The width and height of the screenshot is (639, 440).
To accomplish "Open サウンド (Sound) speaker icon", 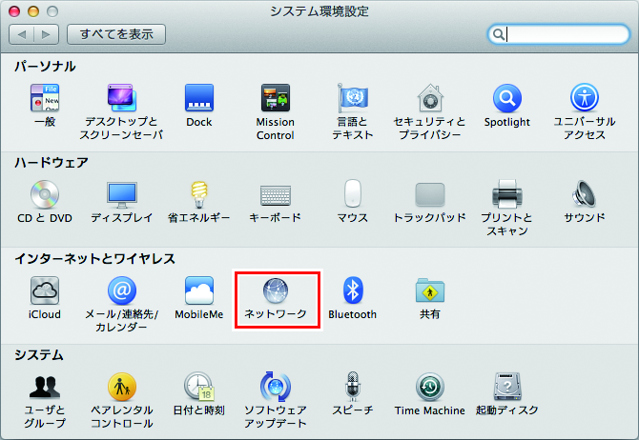I will (x=585, y=193).
